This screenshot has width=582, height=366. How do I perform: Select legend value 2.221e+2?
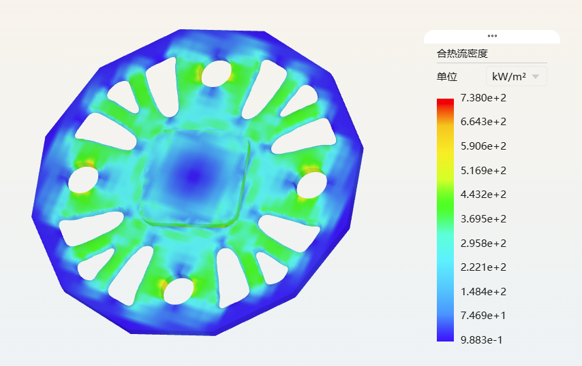tap(483, 267)
